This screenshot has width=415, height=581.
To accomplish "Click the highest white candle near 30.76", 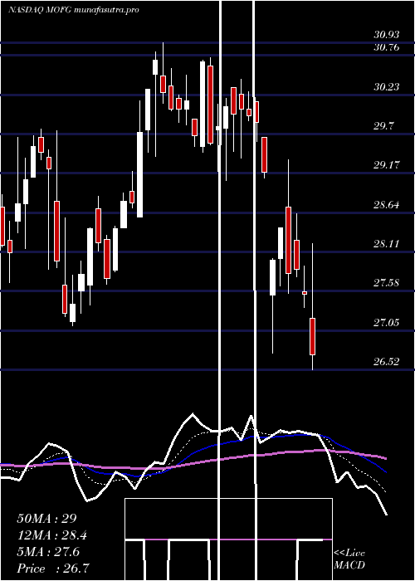I will point(155,67).
